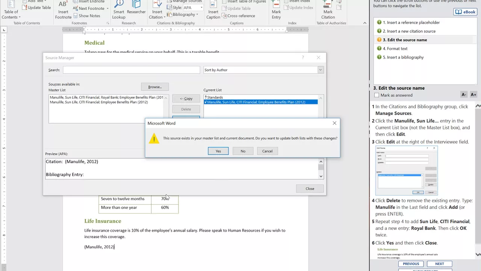Viewport: 481px width, 271px height.
Task: Click the Life Insurance heading in document
Action: (103, 221)
